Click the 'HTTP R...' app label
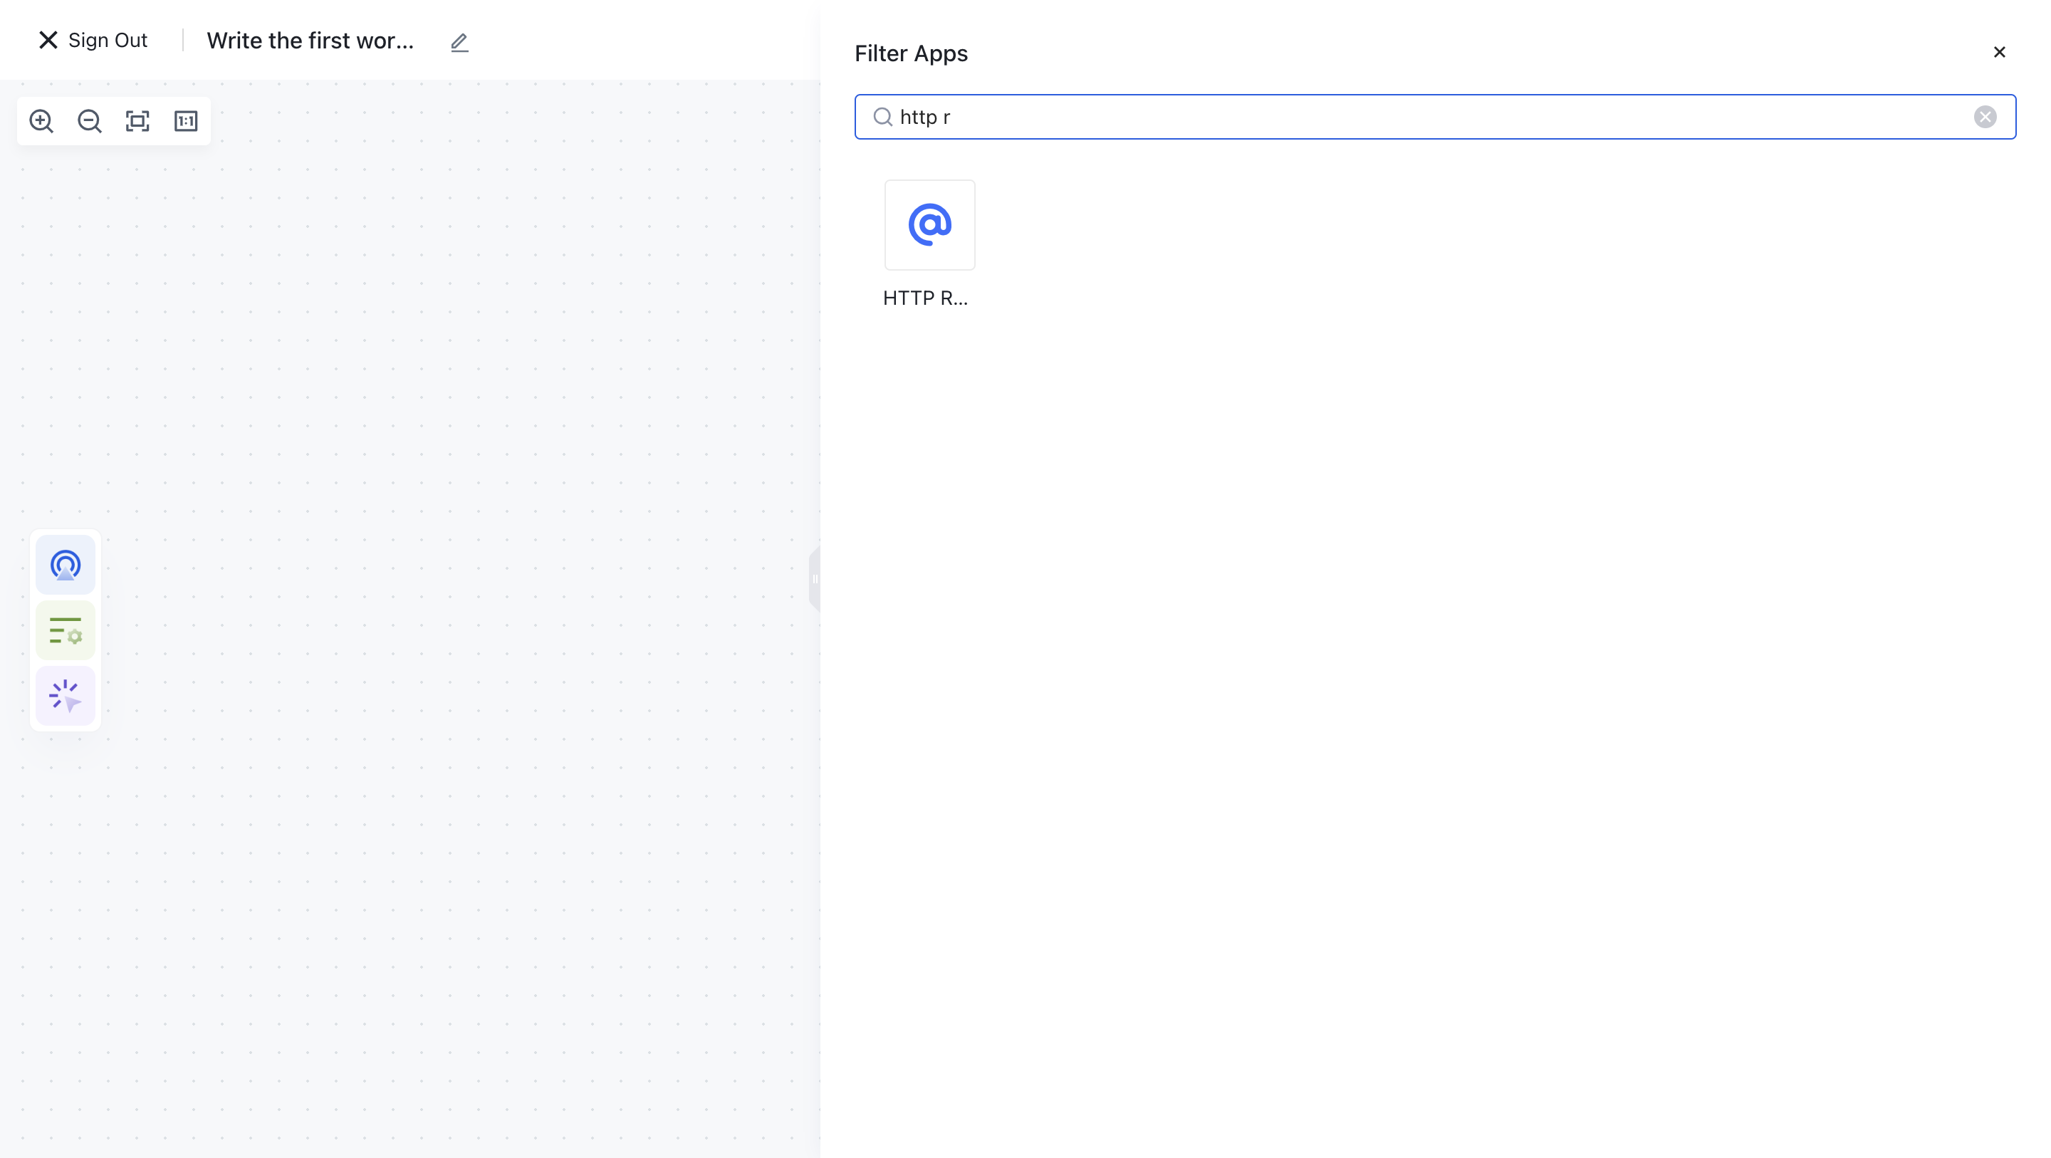Image resolution: width=2051 pixels, height=1158 pixels. [925, 298]
